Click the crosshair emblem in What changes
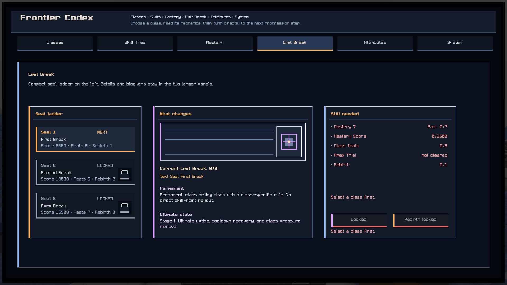The image size is (507, 285). (x=289, y=142)
